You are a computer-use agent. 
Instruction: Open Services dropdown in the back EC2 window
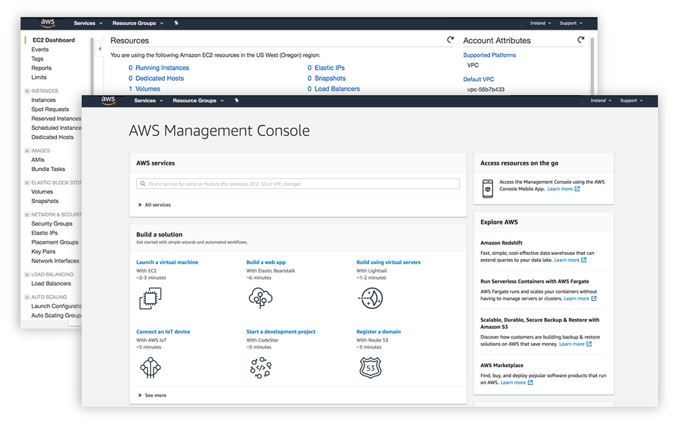click(88, 23)
